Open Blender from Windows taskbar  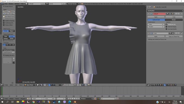point(75,102)
